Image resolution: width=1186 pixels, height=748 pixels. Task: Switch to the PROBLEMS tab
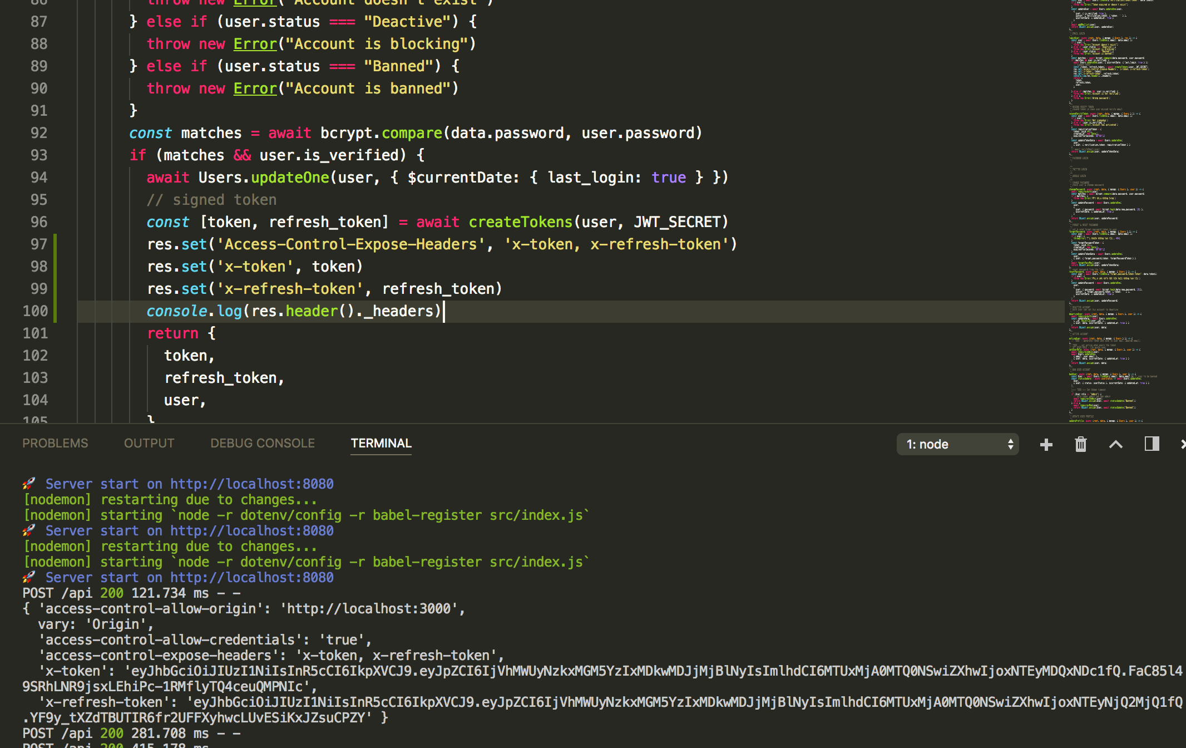55,444
